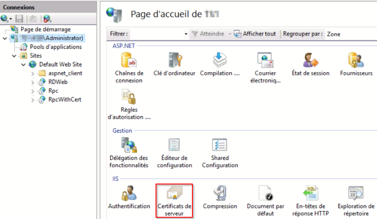The width and height of the screenshot is (377, 219).
Task: Collapse the Default Web Site node
Action: (x=24, y=64)
